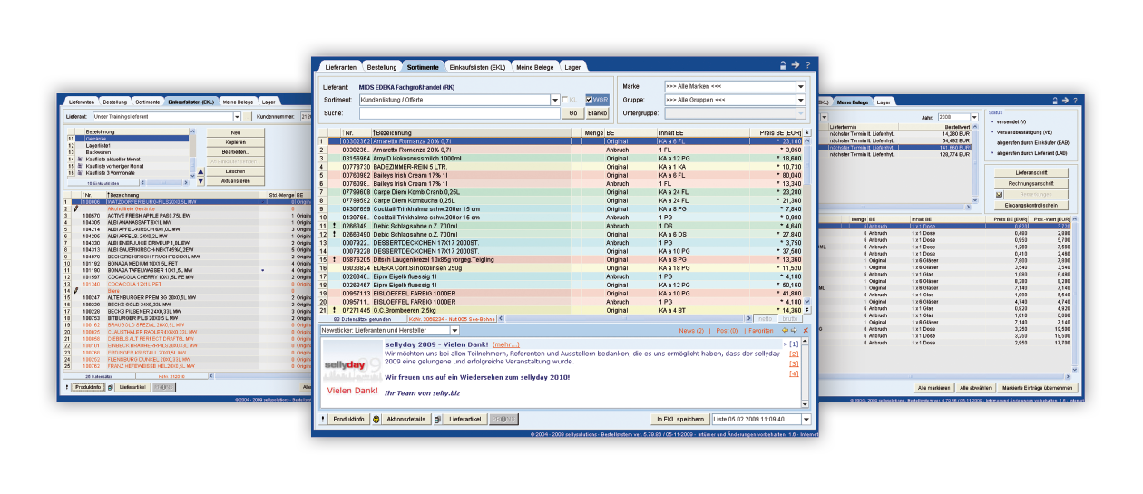The width and height of the screenshot is (1143, 494).
Task: Open the Marke dropdown
Action: (x=801, y=86)
